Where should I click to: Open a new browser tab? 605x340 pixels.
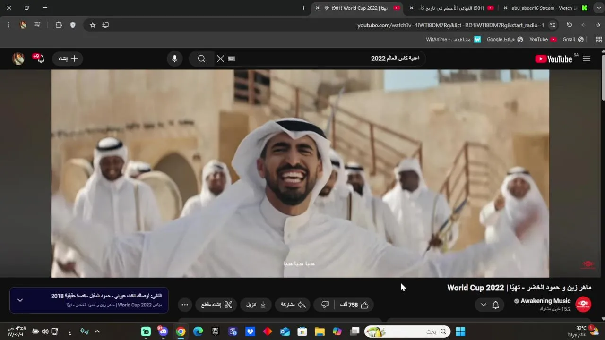click(303, 8)
